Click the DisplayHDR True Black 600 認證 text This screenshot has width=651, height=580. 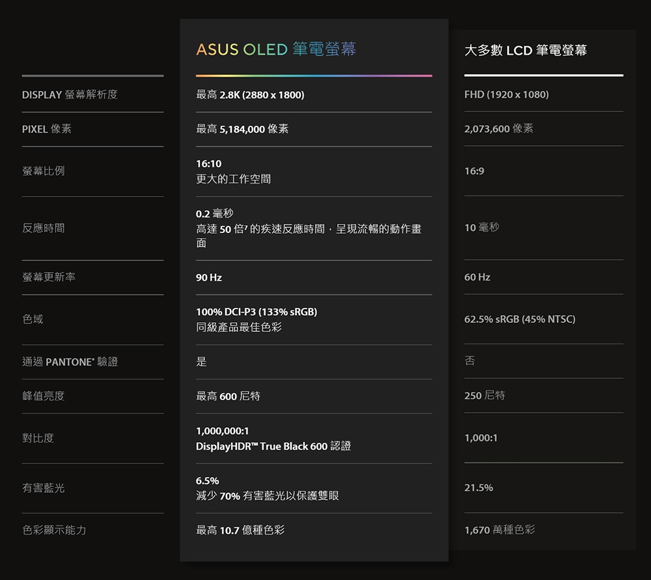click(273, 447)
